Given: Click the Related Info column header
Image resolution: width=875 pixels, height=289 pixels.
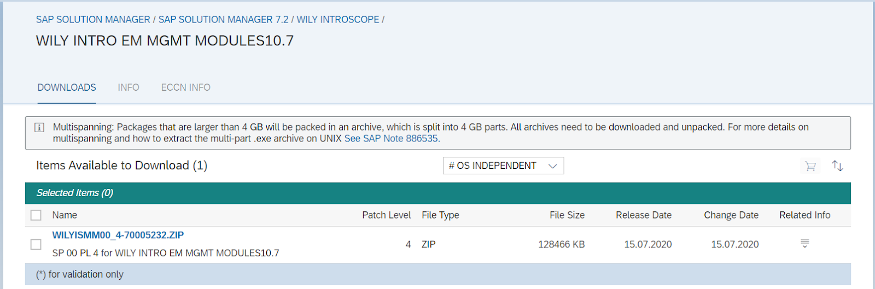Looking at the screenshot, I should point(805,215).
